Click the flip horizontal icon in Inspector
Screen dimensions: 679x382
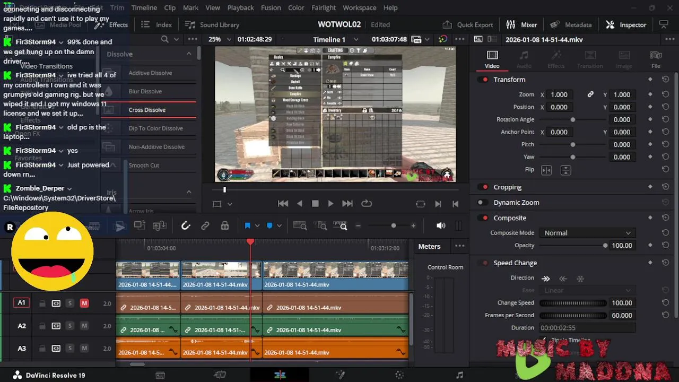(546, 170)
